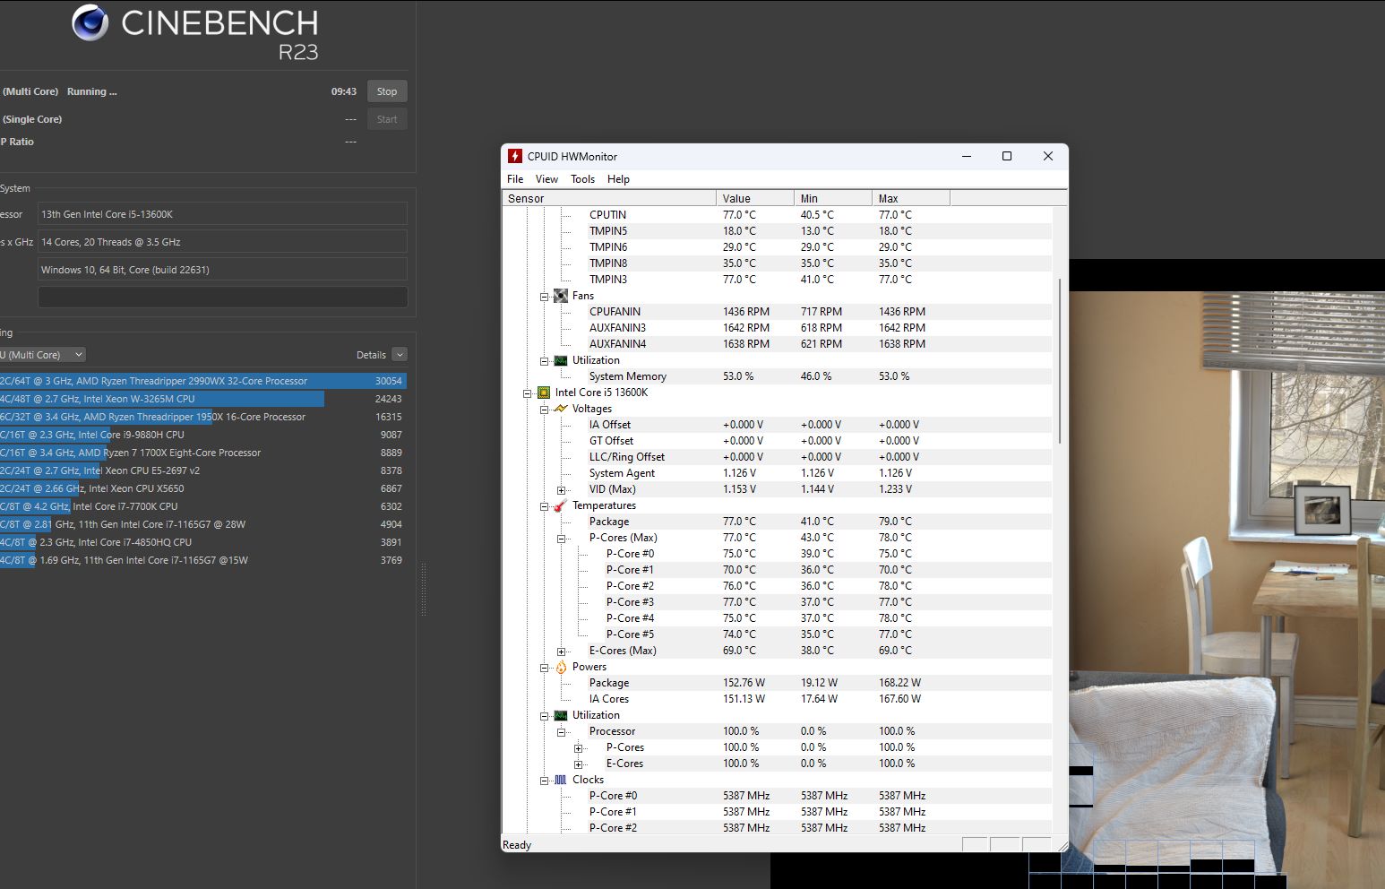Select the CPUTIN temperature row
This screenshot has width=1385, height=889.
coord(777,215)
